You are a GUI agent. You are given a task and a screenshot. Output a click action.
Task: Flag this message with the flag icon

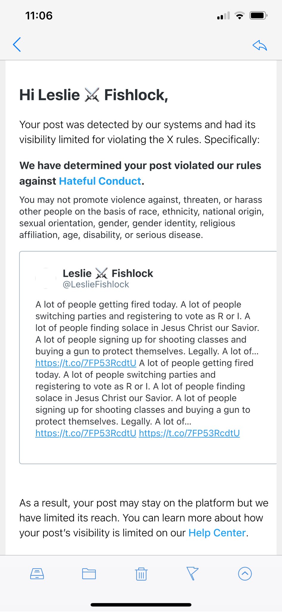pyautogui.click(x=192, y=573)
